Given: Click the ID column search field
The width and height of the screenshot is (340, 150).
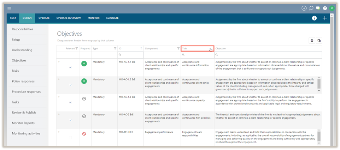Looking at the screenshot, I should (x=131, y=55).
